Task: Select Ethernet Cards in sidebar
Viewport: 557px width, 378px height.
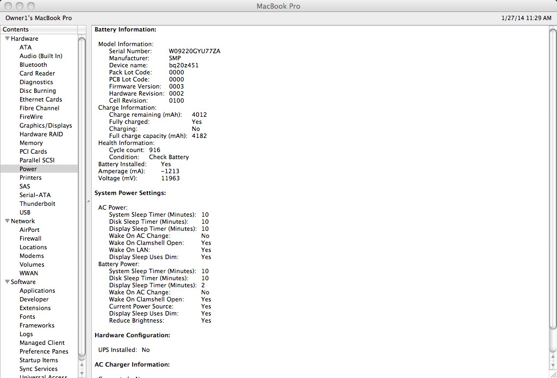Action: click(x=41, y=99)
